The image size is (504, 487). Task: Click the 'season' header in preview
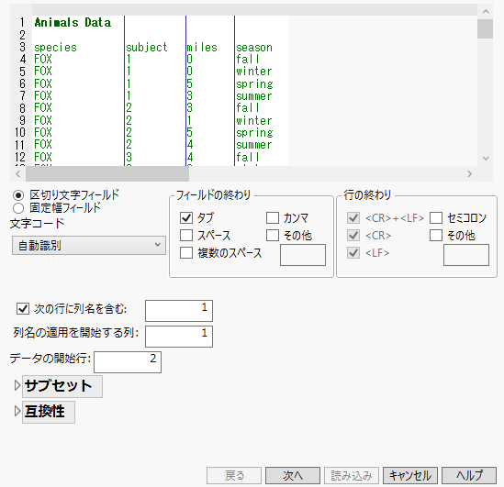tap(254, 48)
